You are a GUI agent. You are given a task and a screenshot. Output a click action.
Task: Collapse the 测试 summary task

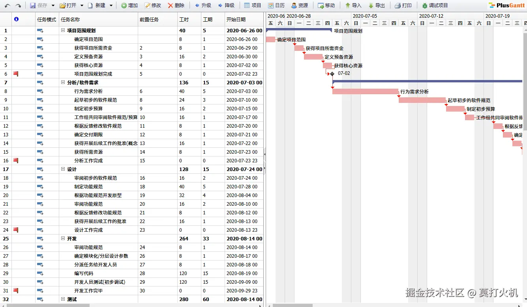tap(63, 299)
